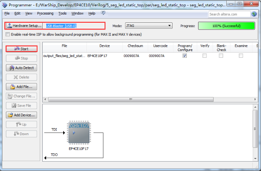Image resolution: width=261 pixels, height=171 pixels.
Task: Enable real-time ISP background programming checkbox
Action: click(8, 35)
